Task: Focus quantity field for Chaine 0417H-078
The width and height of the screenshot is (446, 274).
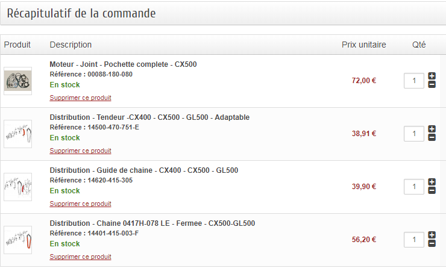Action: pyautogui.click(x=414, y=239)
